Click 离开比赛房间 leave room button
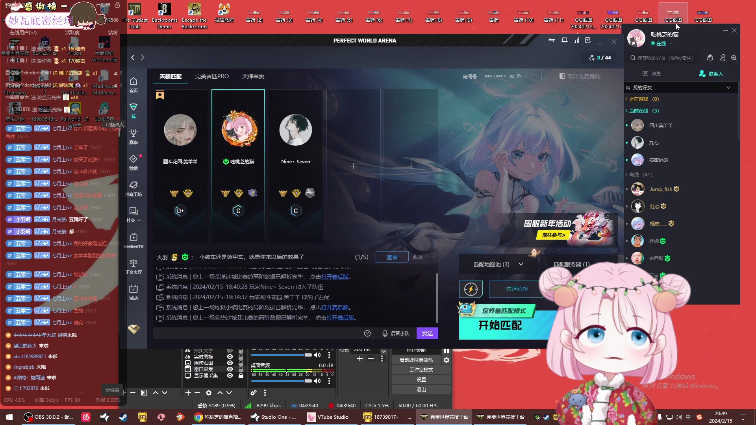 coord(580,76)
